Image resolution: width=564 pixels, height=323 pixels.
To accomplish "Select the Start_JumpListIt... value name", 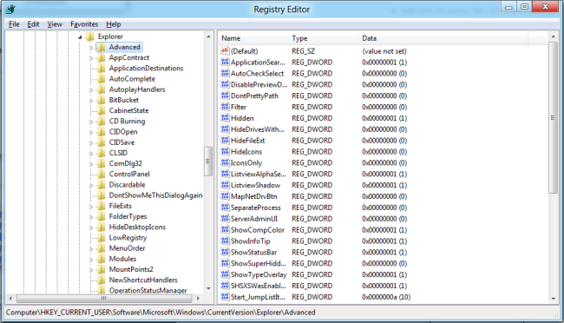I will point(258,297).
